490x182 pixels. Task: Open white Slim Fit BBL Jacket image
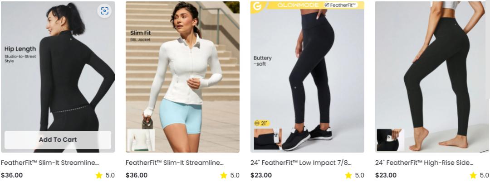click(x=182, y=77)
